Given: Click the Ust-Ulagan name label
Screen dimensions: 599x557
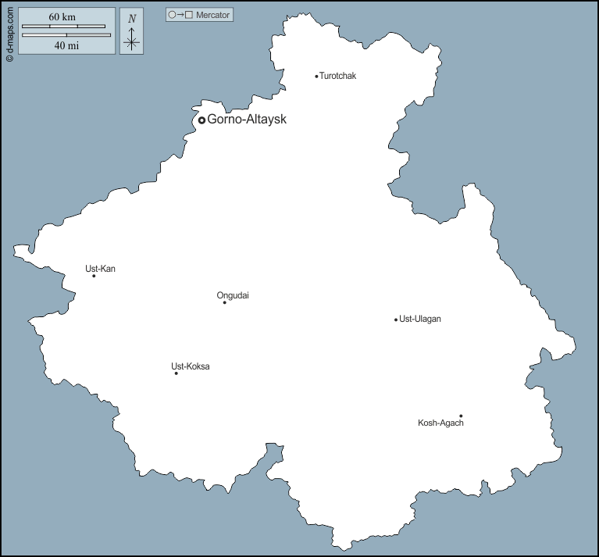Looking at the screenshot, I should click(420, 319).
